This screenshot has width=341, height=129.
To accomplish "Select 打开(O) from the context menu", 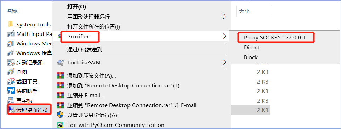I will point(77,7).
